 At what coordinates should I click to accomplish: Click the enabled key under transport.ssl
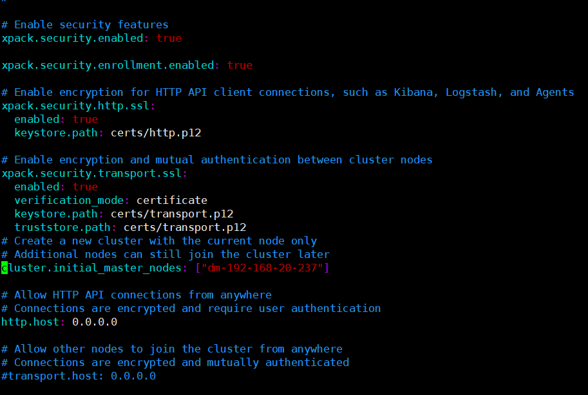coord(37,187)
